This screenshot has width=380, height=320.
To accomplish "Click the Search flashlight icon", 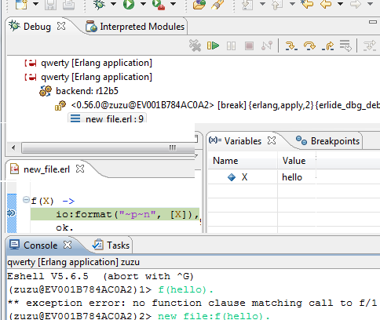I will click(x=217, y=4).
